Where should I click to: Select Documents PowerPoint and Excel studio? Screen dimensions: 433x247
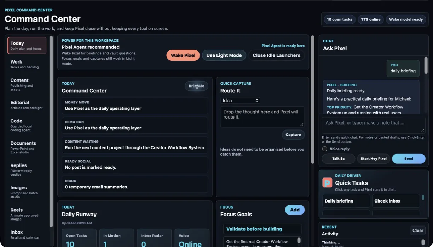(x=27, y=147)
